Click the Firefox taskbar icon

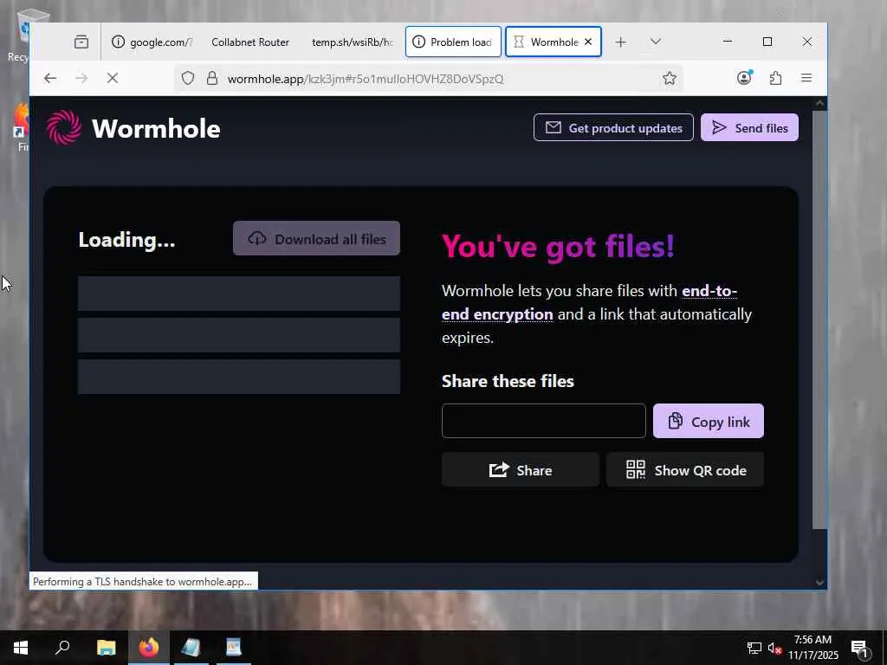tap(149, 648)
